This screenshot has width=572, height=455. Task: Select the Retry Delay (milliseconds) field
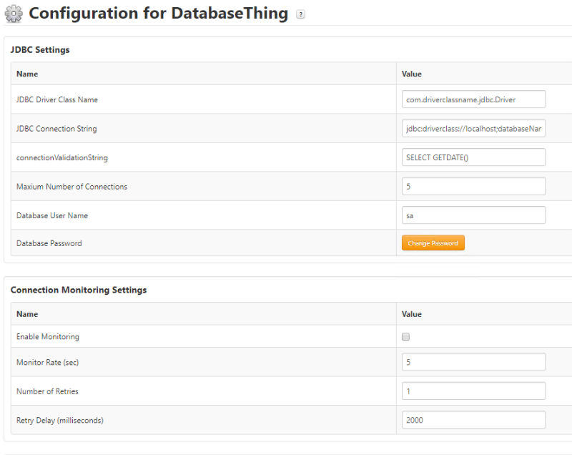[x=473, y=420]
